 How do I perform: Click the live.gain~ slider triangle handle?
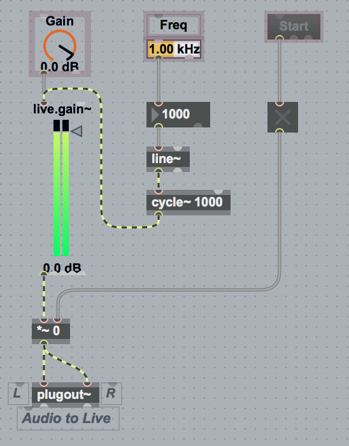pyautogui.click(x=76, y=131)
